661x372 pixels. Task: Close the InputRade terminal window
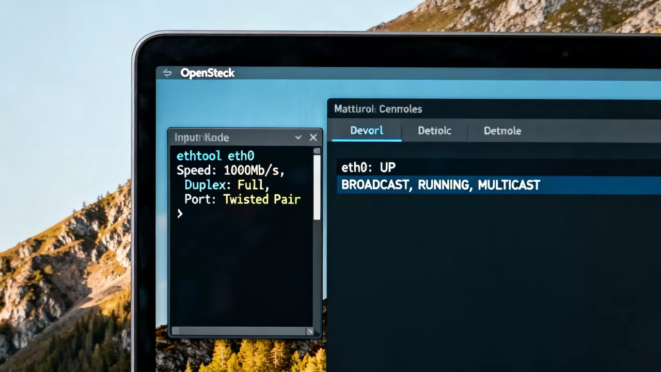point(313,137)
